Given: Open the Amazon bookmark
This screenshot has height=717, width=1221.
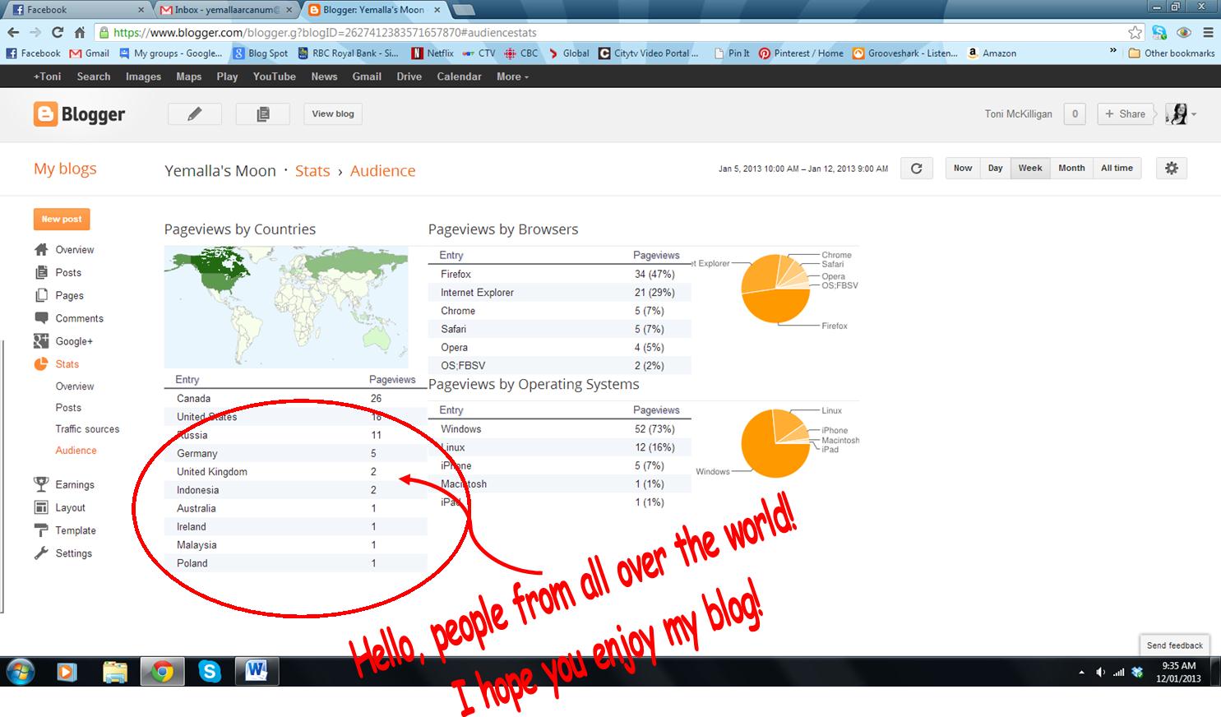Looking at the screenshot, I should tap(992, 53).
